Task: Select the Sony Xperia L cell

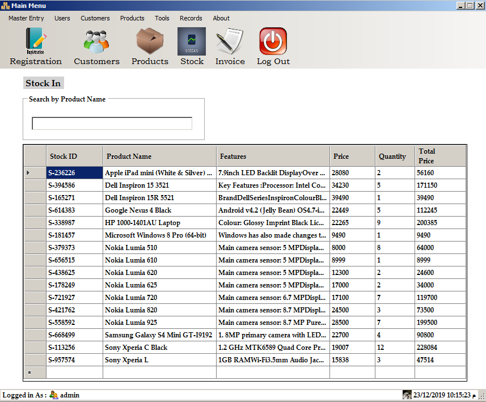Action: [x=159, y=360]
